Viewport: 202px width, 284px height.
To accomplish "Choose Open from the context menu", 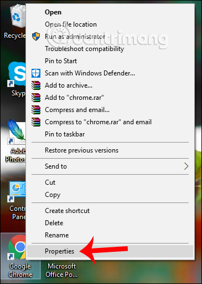I will (x=110, y=12).
